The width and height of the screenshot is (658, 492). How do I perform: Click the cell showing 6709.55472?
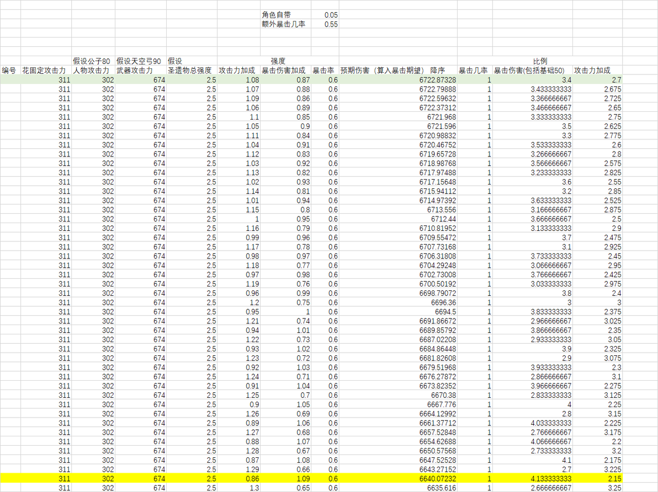pyautogui.click(x=398, y=237)
